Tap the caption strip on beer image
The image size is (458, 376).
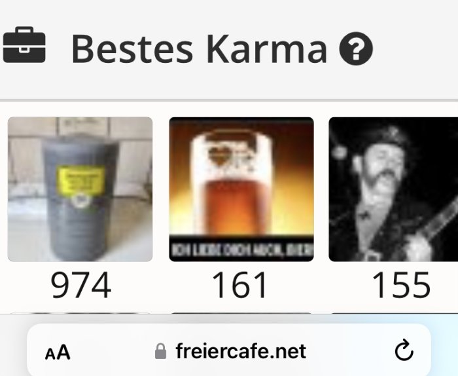coord(241,248)
